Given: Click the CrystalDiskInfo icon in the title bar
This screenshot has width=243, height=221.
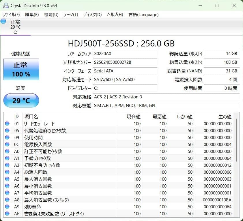Looking at the screenshot, I should 5,5.
